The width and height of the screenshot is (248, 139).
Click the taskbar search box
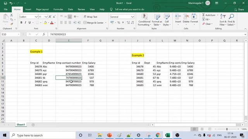pos(42,135)
